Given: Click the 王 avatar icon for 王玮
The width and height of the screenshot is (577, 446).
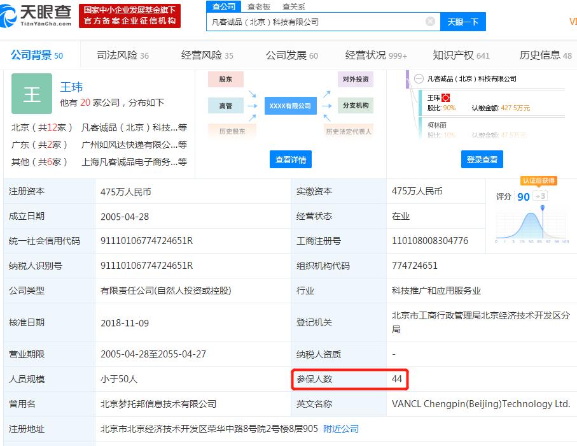Looking at the screenshot, I should (x=31, y=93).
